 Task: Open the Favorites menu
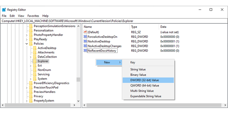33,16
